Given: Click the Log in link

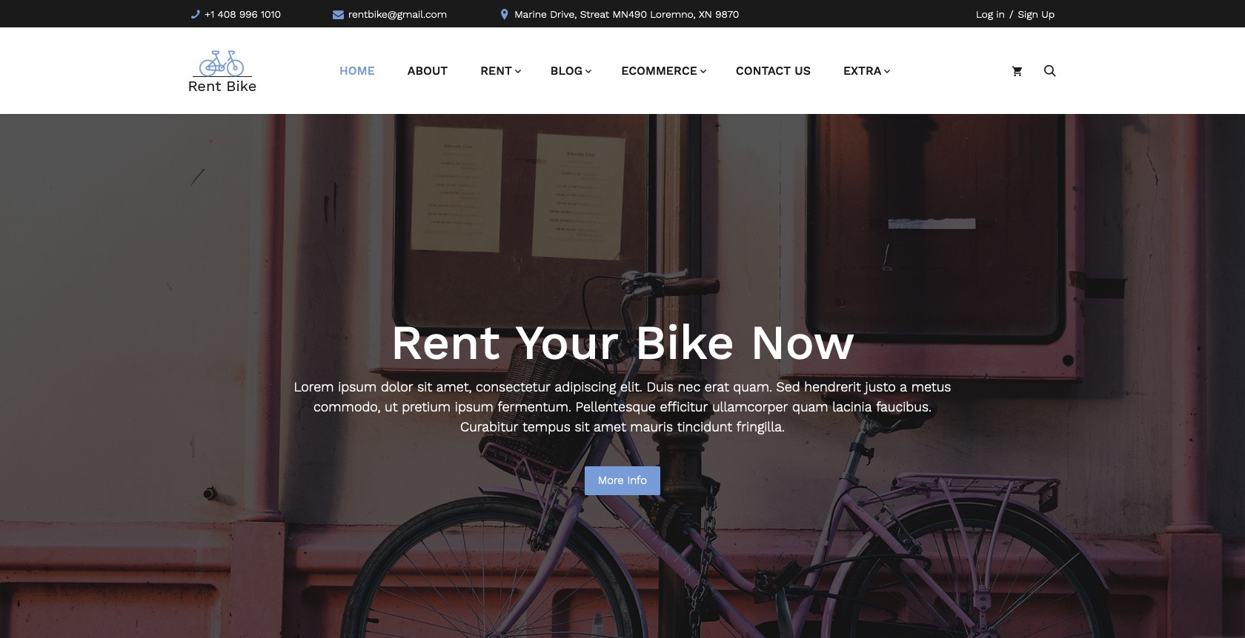Looking at the screenshot, I should pos(990,14).
